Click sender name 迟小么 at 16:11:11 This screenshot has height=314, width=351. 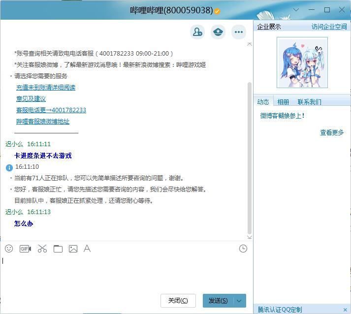click(x=14, y=144)
